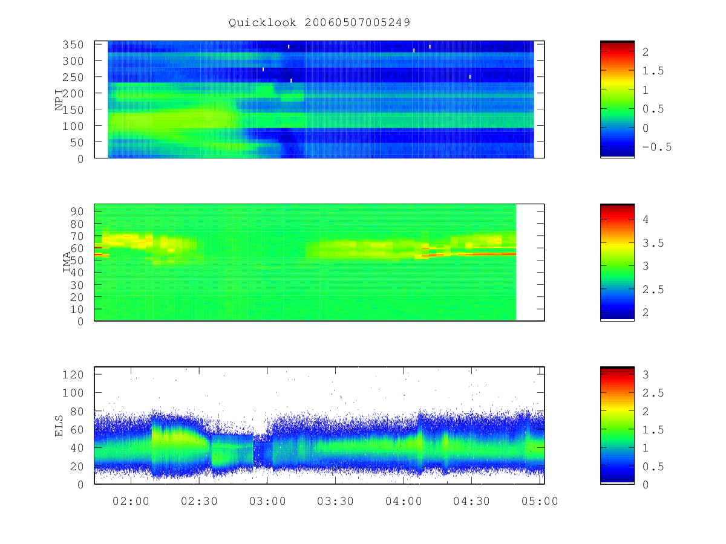Click the ELS axis label
Screen dimensions: 726x544
[x=59, y=426]
